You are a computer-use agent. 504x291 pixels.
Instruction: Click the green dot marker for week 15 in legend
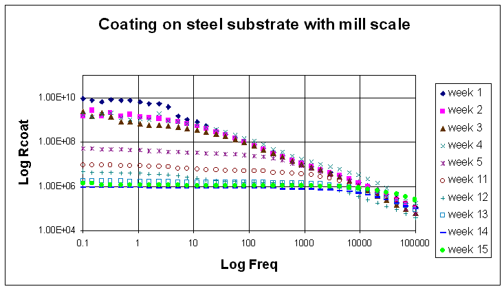(x=443, y=250)
